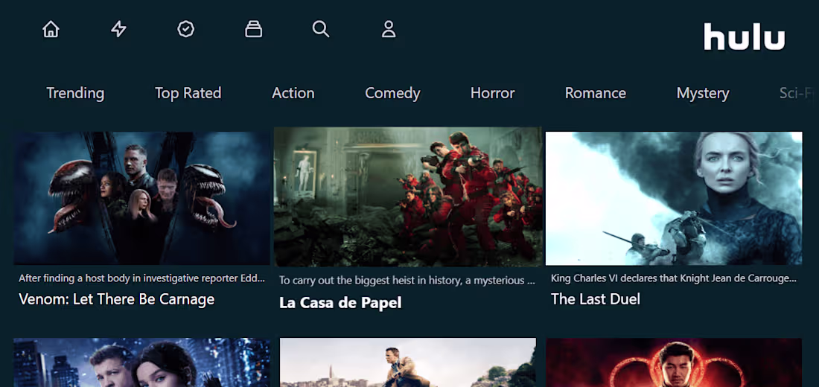Show the Horror category
Screen dimensions: 819x387
click(493, 93)
